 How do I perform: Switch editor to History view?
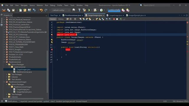point(61,19)
